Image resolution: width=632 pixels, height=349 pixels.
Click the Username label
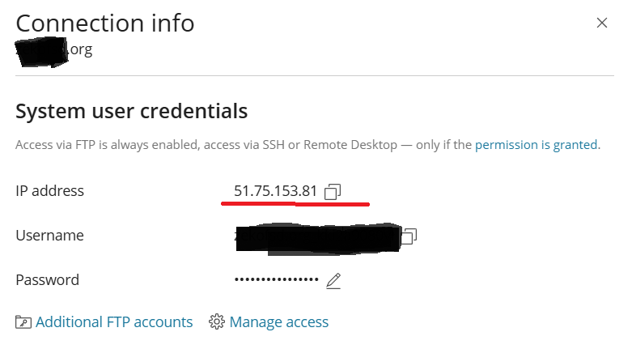[50, 235]
